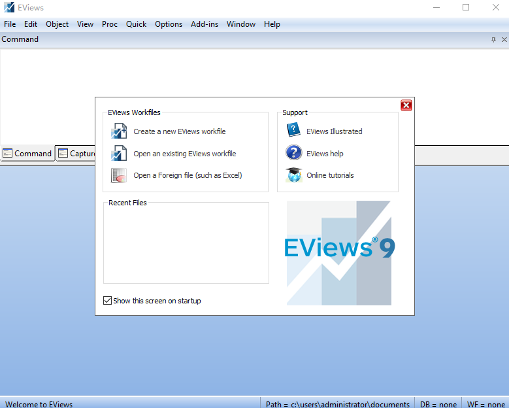Click the Create a new EViews workfile icon

click(119, 131)
